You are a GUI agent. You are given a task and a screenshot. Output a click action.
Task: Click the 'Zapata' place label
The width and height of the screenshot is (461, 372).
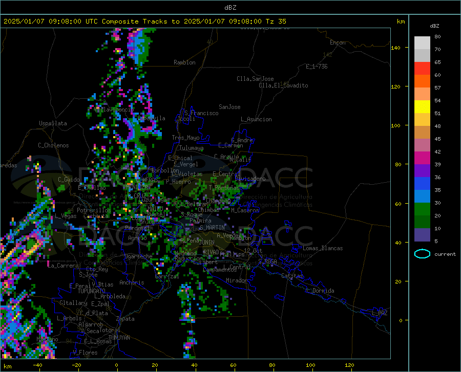125,319
